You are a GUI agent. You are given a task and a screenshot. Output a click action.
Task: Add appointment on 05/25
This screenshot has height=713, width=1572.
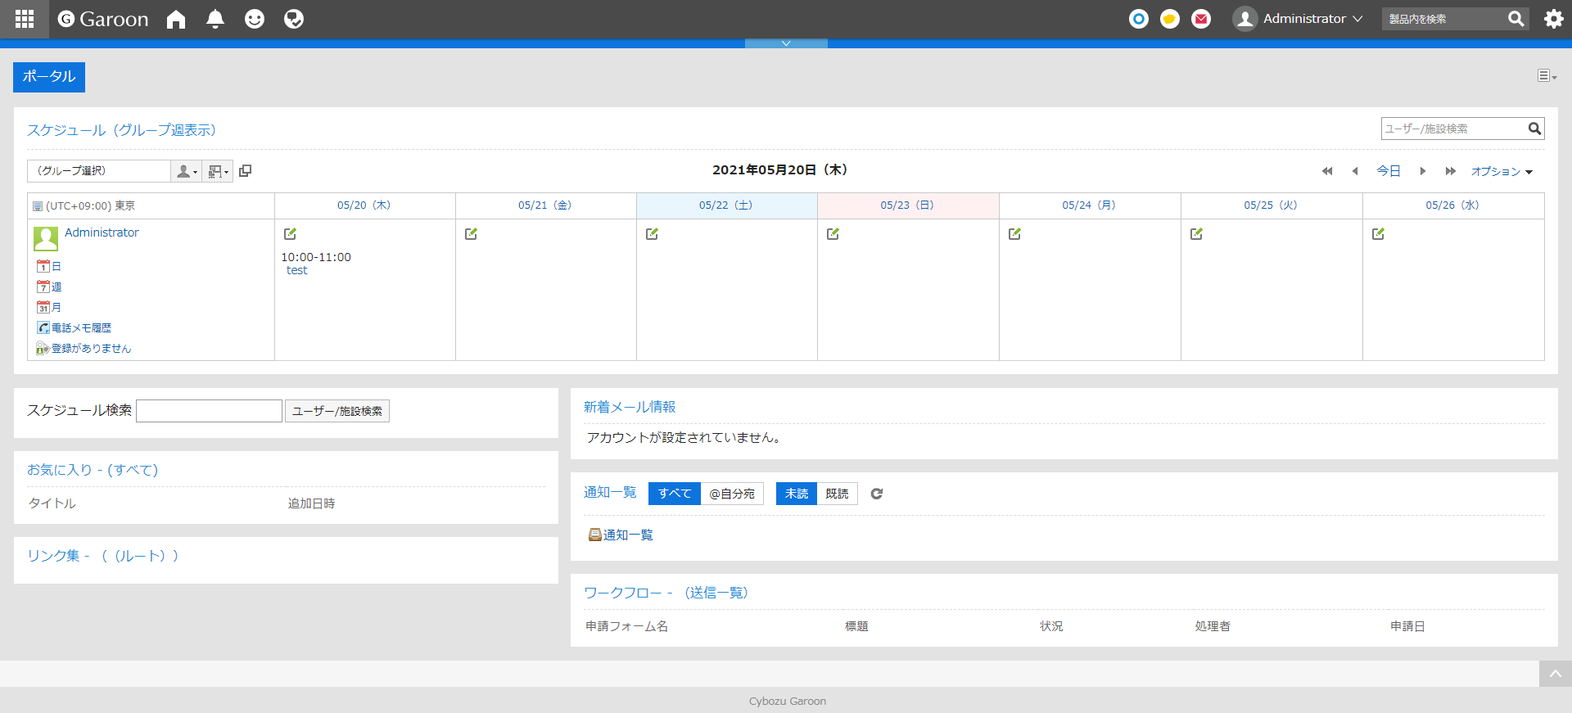pos(1196,234)
